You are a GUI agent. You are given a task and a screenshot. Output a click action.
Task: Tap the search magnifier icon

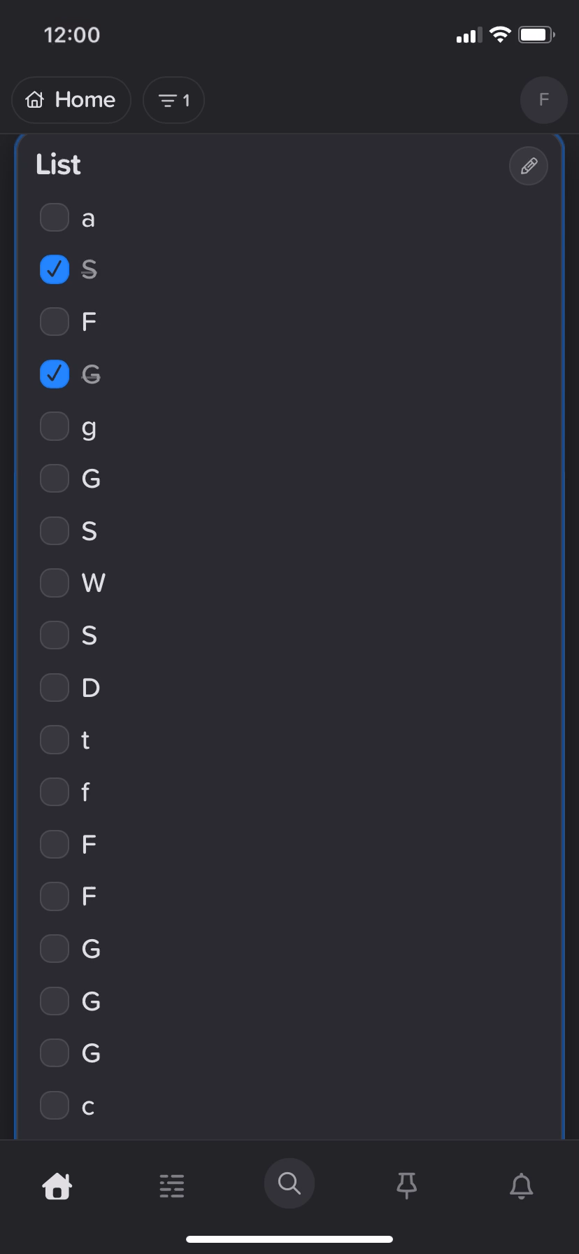pyautogui.click(x=289, y=1183)
